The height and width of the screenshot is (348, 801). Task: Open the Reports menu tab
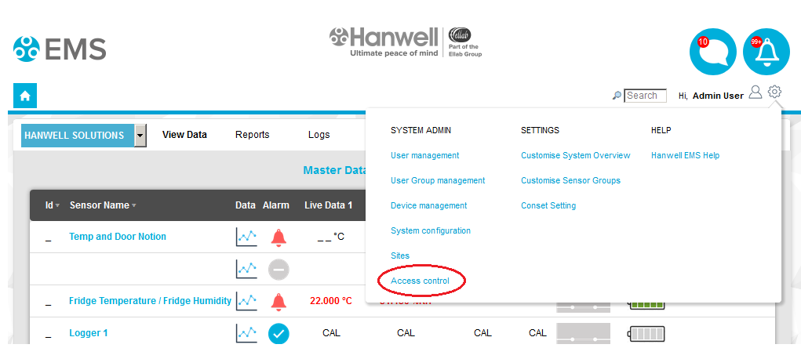click(x=252, y=135)
